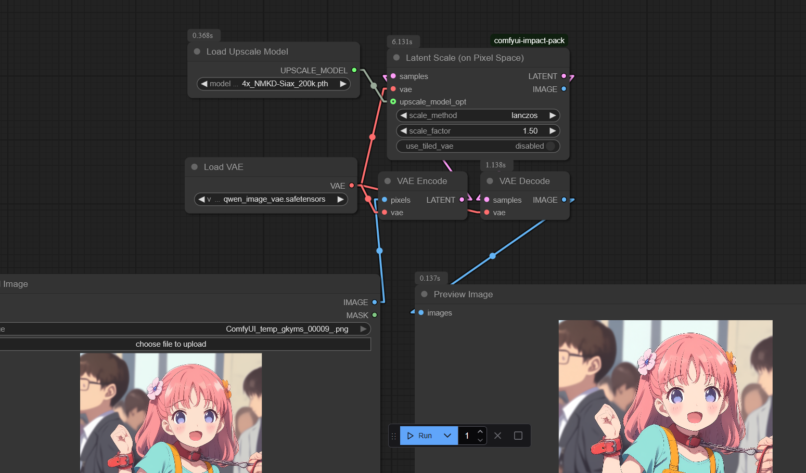Decrease scale_factor with left arrow
The width and height of the screenshot is (806, 473).
404,131
